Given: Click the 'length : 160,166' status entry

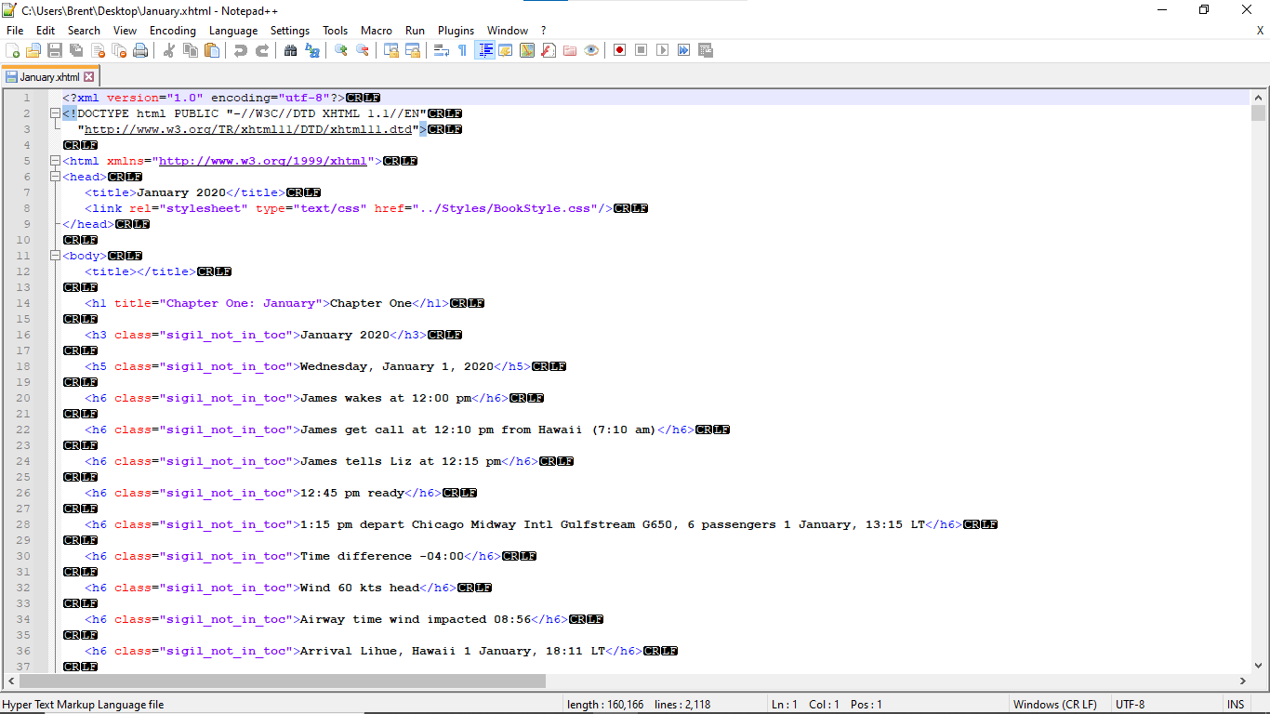Looking at the screenshot, I should click(605, 705).
